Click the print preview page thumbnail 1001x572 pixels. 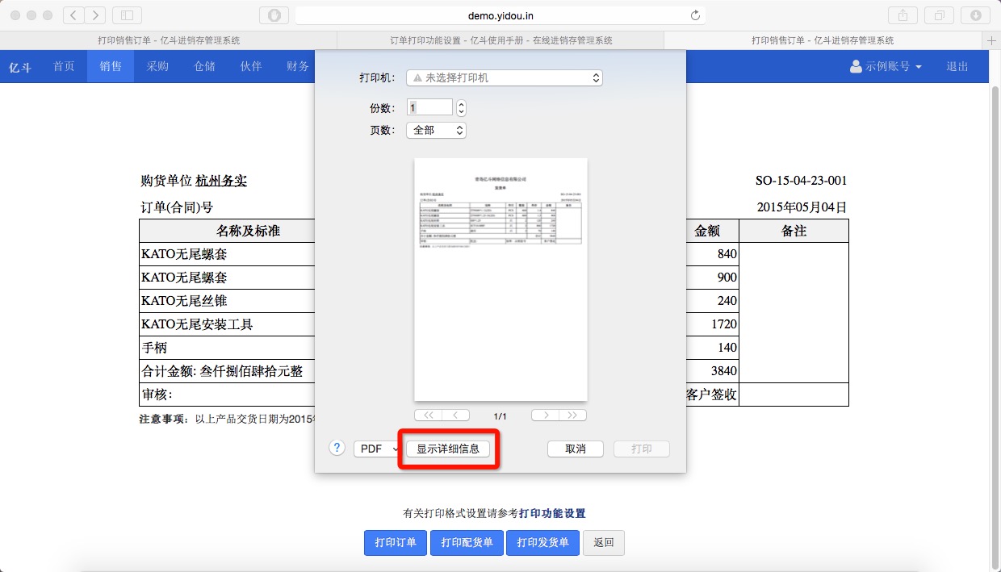500,279
